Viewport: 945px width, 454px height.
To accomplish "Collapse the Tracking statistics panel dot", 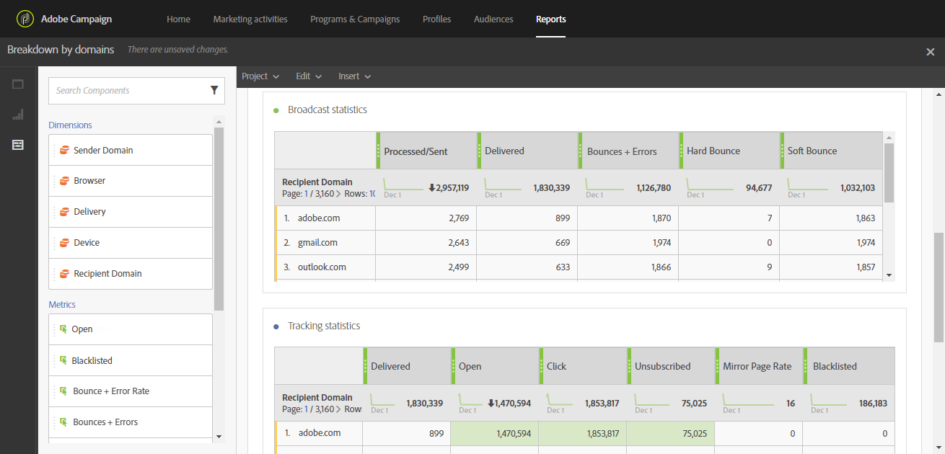I will pyautogui.click(x=276, y=326).
